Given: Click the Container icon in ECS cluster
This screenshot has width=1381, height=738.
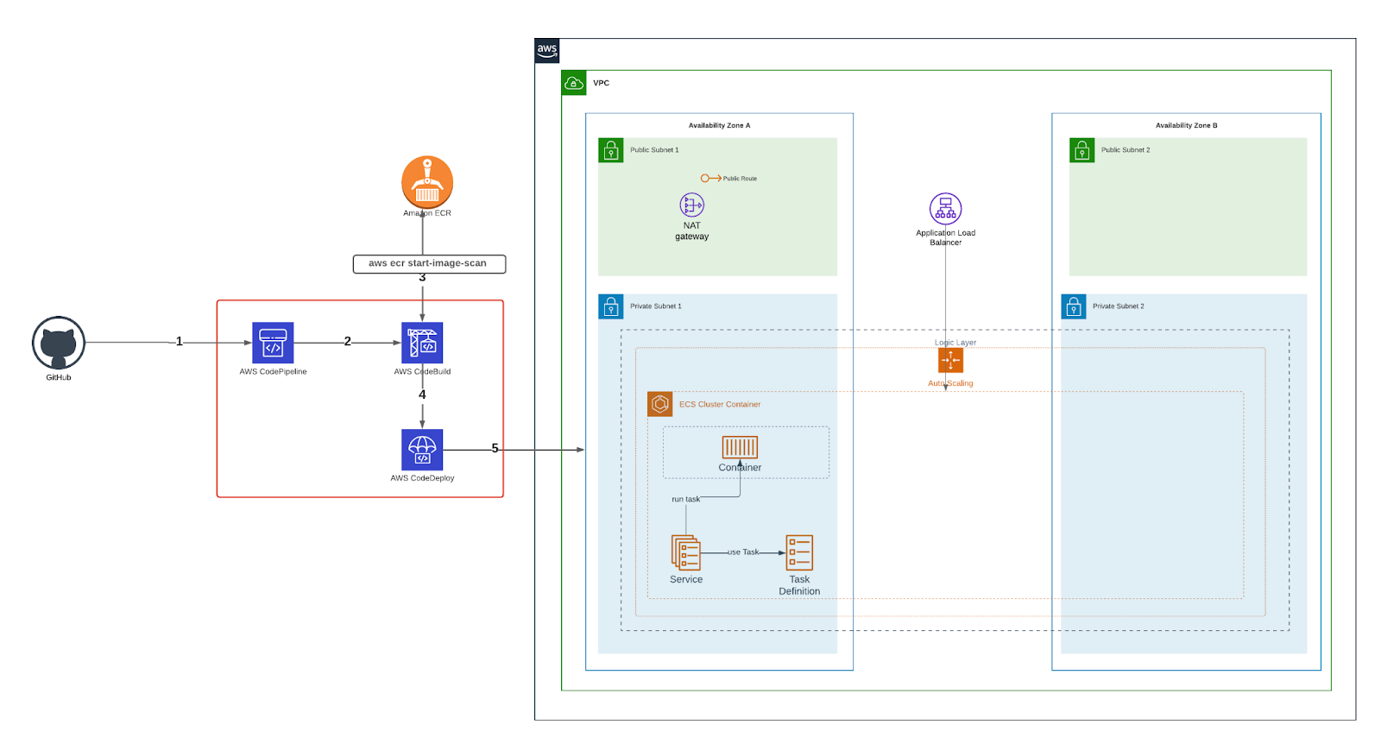Looking at the screenshot, I should [740, 447].
